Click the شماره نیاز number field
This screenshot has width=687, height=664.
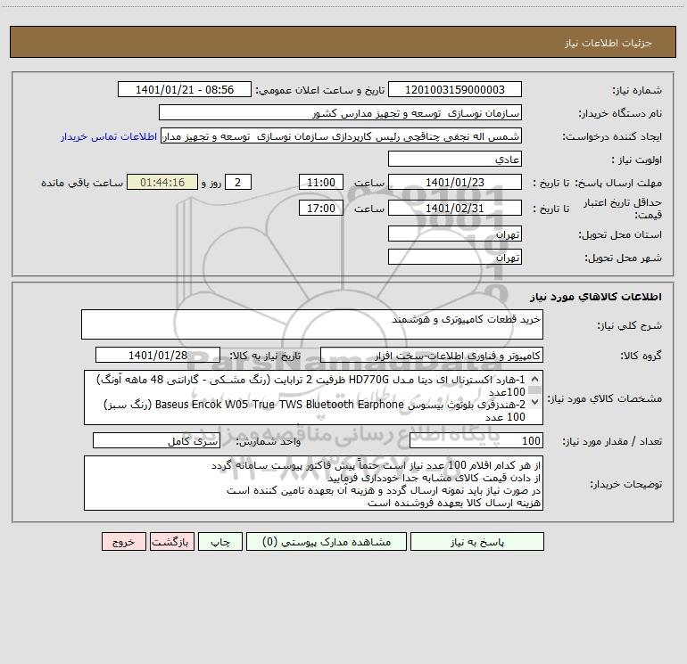tap(455, 89)
